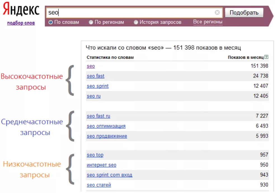Click the 12 405 impressions value
The image size is (275, 193).
pos(261,96)
